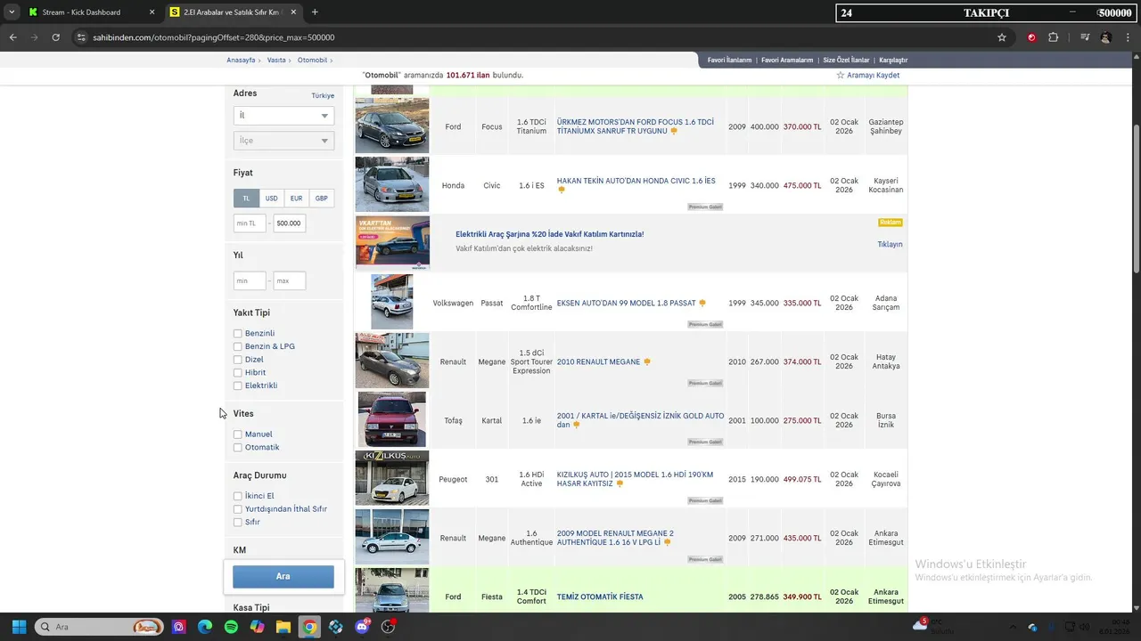Open the Karşılaştır link
1141x641 pixels.
pyautogui.click(x=893, y=61)
